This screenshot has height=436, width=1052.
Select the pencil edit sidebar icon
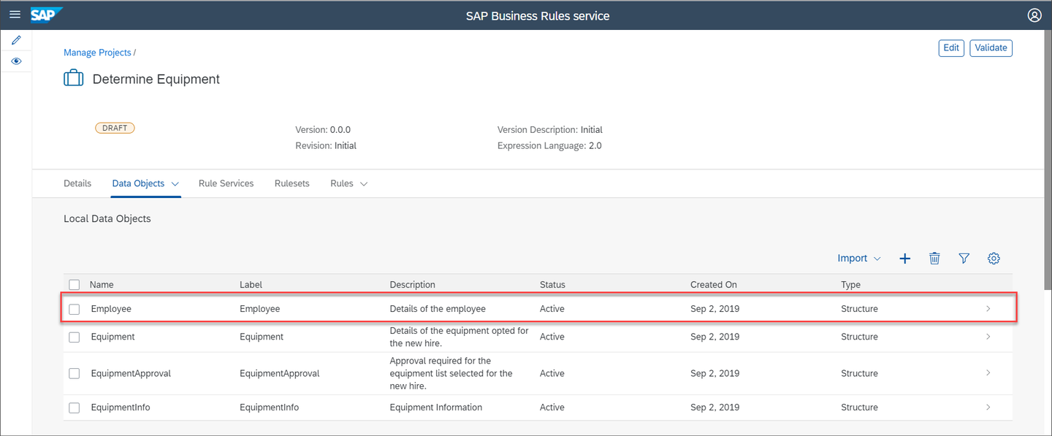[x=16, y=40]
